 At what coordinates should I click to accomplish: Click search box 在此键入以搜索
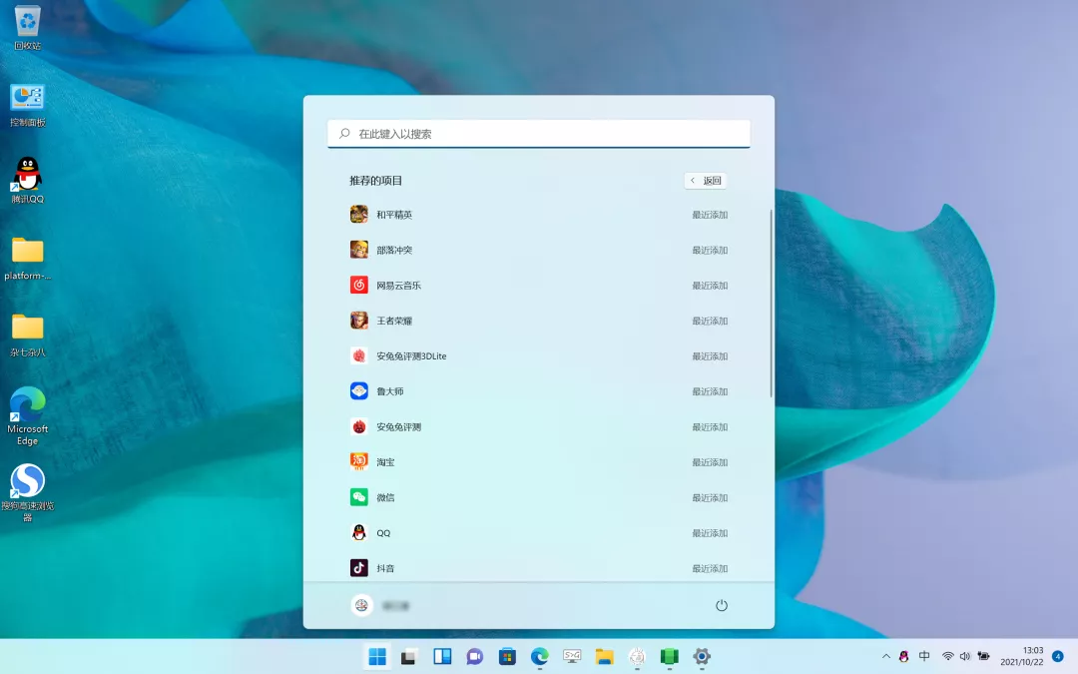[539, 134]
